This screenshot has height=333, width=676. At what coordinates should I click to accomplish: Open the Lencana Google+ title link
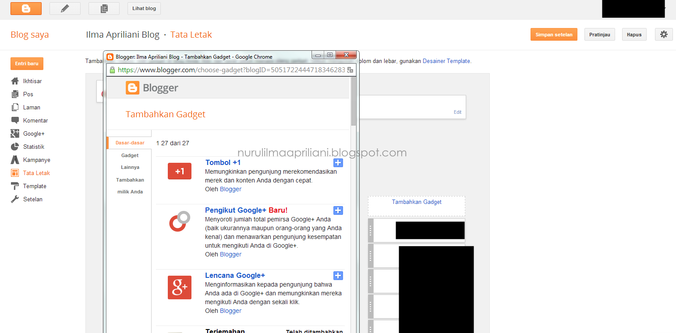coord(235,275)
